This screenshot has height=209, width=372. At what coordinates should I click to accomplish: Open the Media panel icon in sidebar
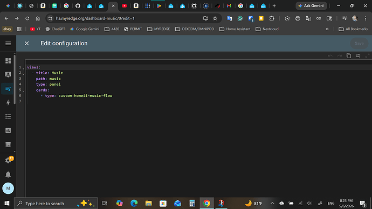[x=8, y=144]
